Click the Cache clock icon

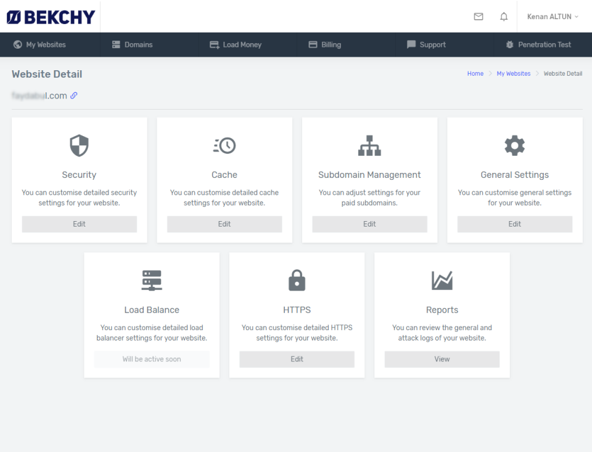(224, 145)
